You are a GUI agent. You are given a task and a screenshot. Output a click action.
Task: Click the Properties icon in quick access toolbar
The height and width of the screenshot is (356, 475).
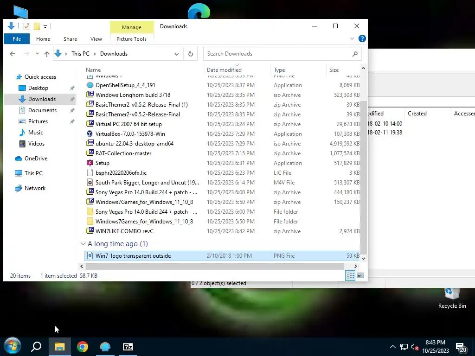pyautogui.click(x=26, y=26)
